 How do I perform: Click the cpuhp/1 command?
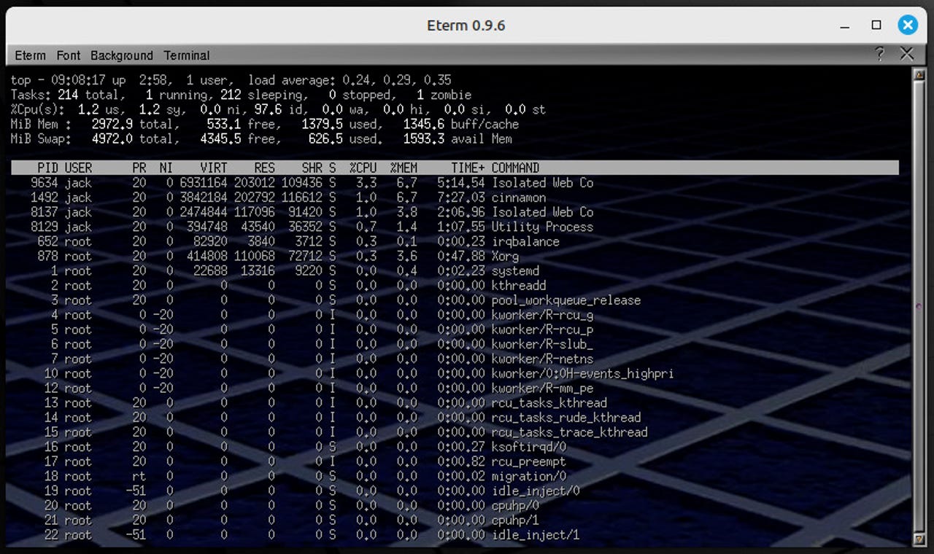coord(515,520)
